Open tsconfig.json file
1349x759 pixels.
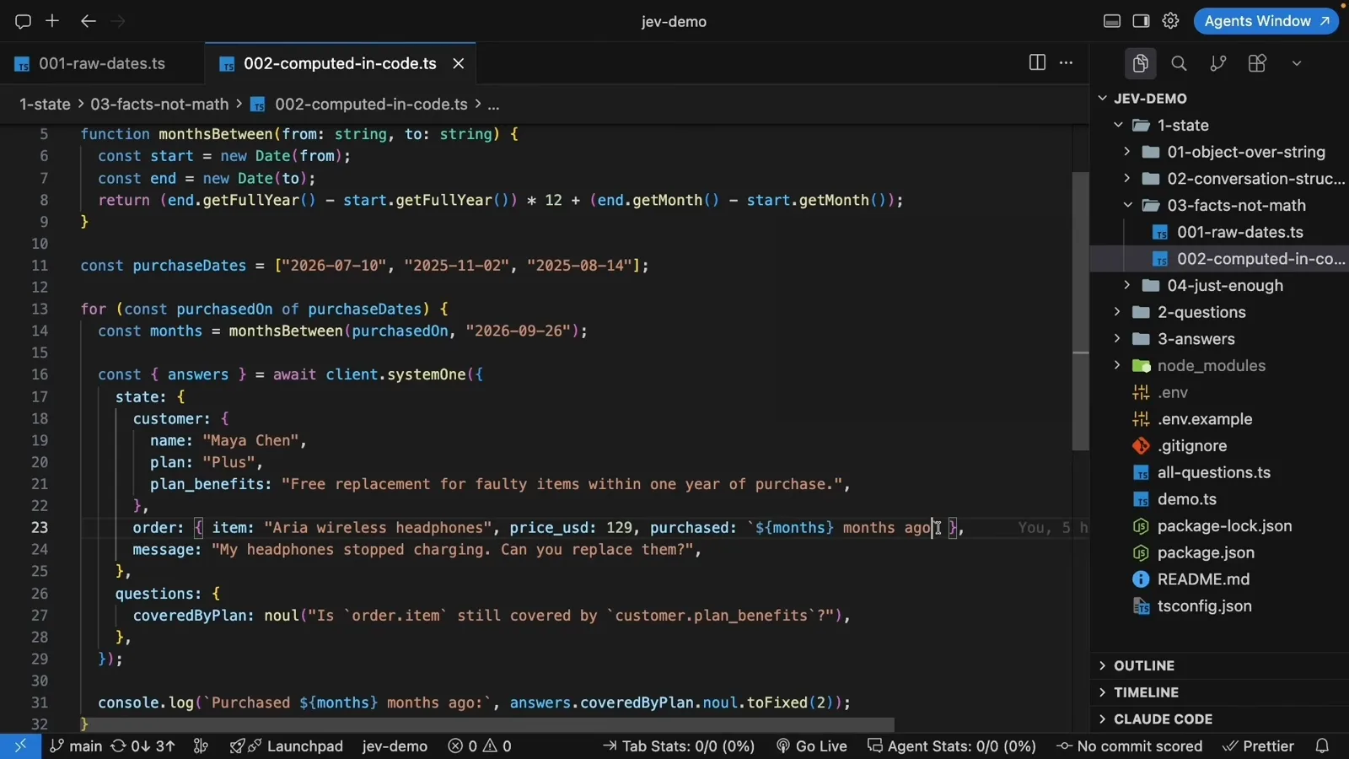coord(1219,606)
